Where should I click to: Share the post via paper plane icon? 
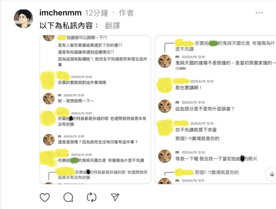click(115, 197)
